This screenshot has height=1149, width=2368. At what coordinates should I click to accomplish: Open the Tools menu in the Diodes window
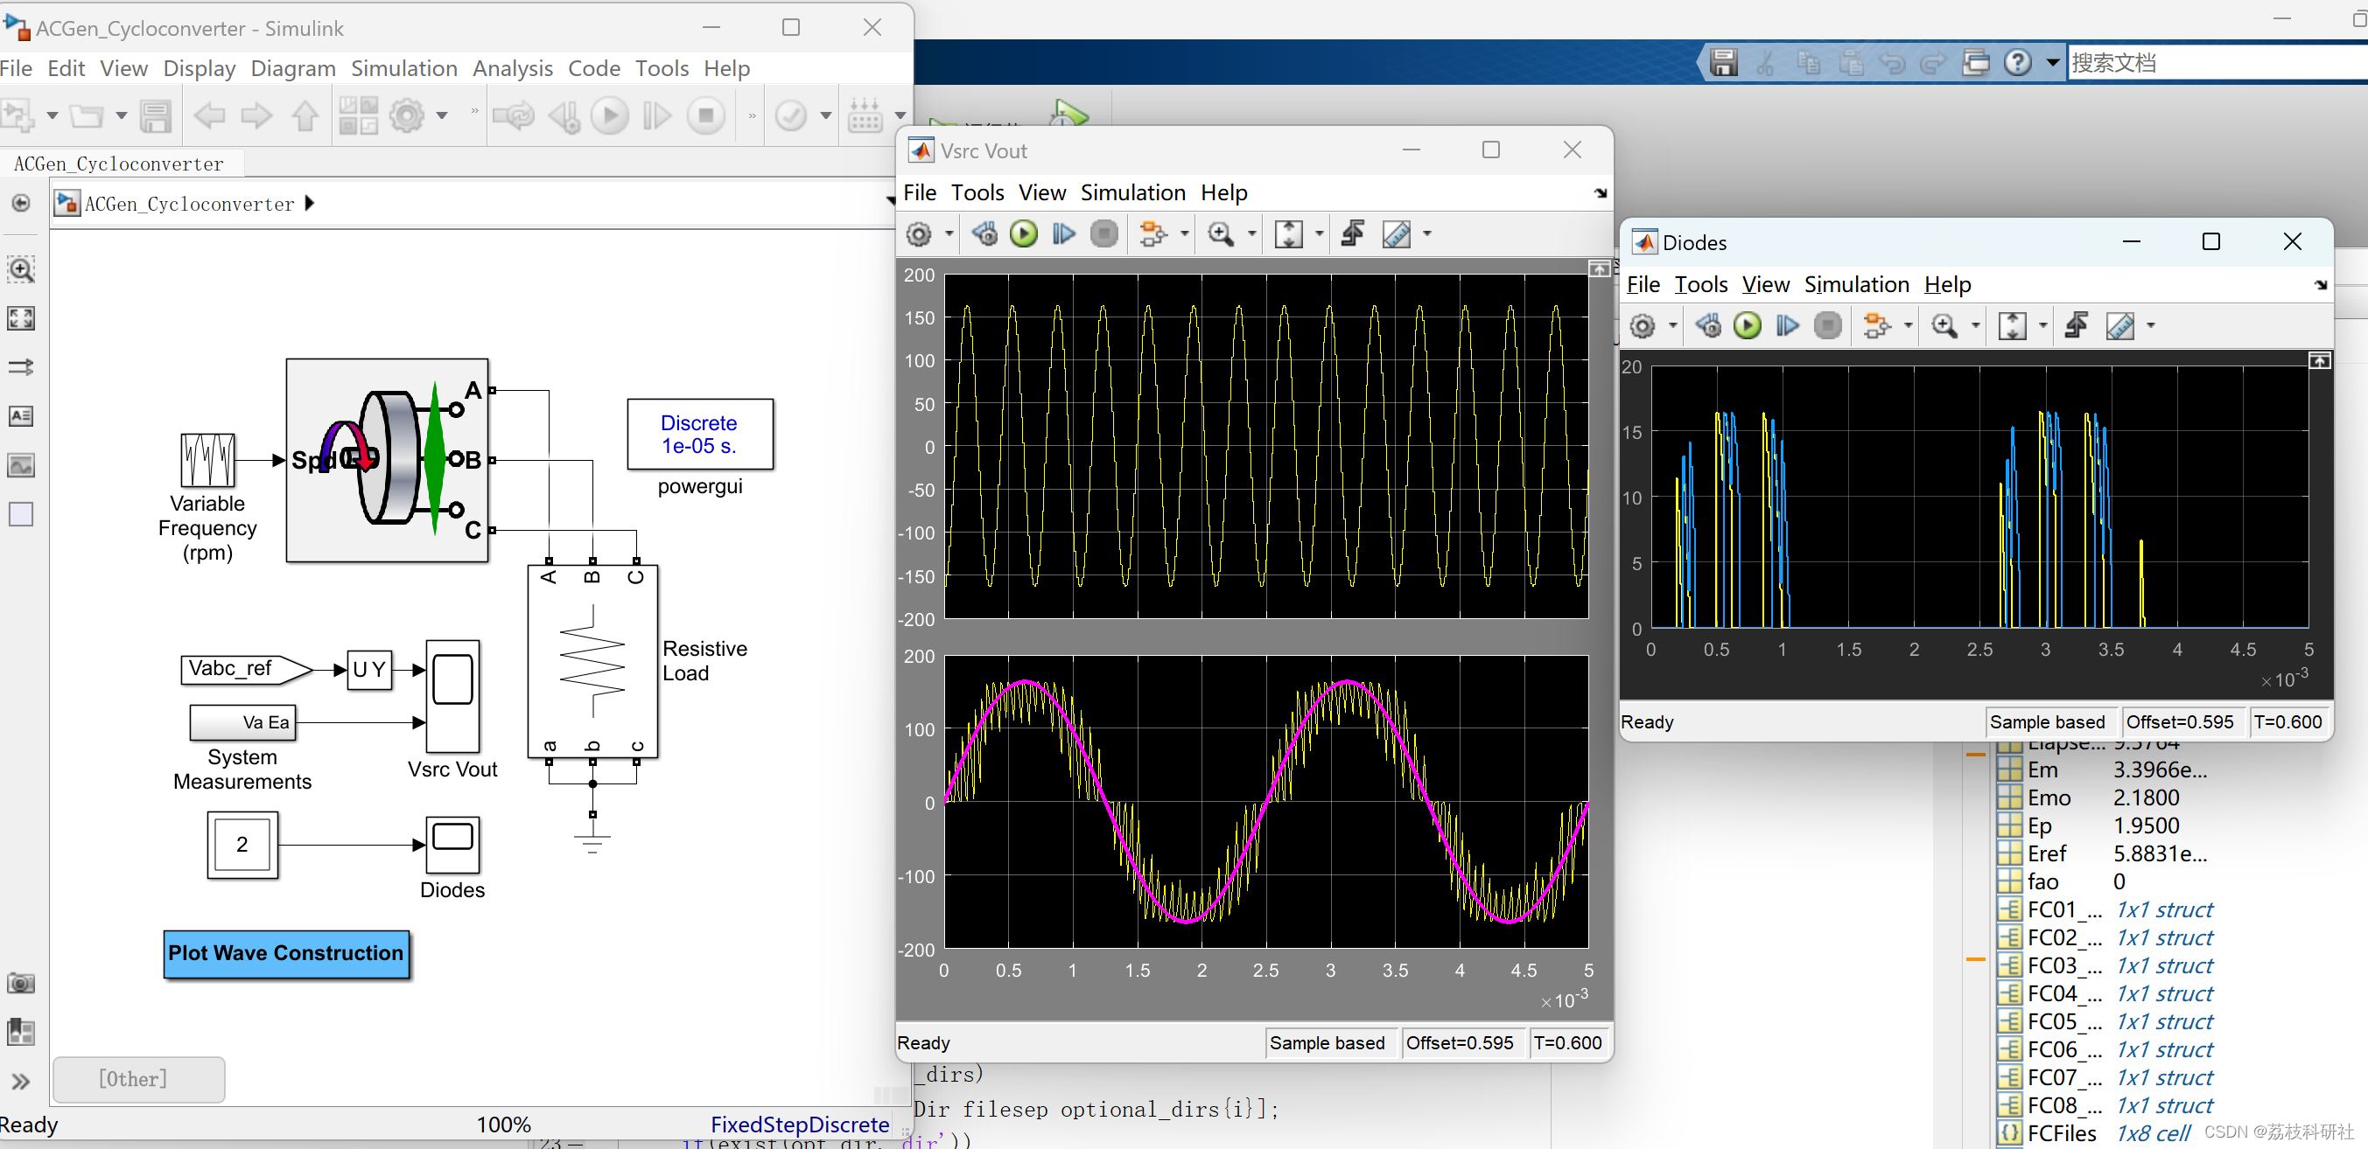1699,284
